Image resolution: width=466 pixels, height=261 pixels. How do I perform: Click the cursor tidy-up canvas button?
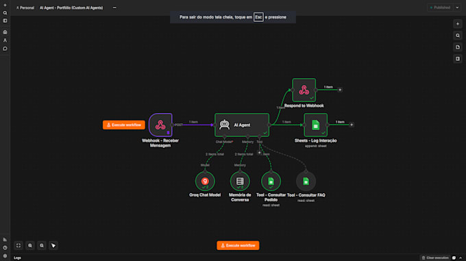click(53, 245)
